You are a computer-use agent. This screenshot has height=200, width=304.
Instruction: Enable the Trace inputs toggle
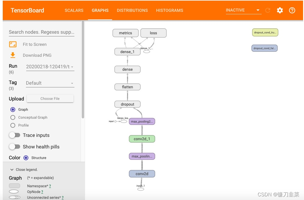tap(15, 135)
